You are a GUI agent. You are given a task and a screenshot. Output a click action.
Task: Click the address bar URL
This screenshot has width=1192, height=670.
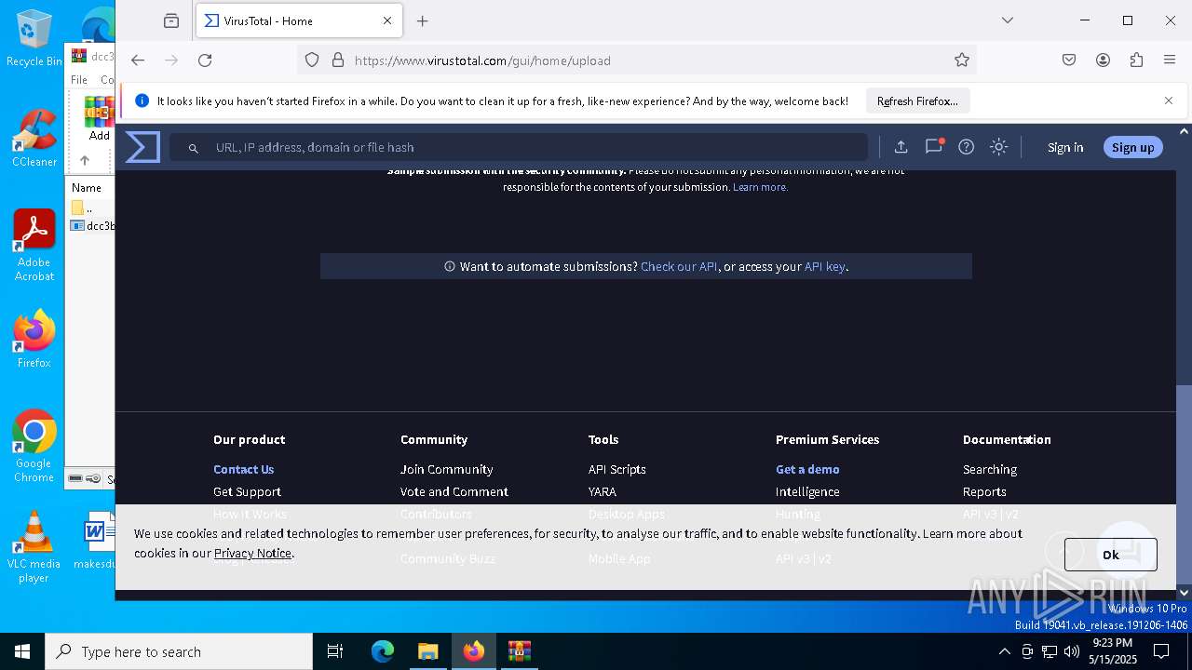coord(482,60)
